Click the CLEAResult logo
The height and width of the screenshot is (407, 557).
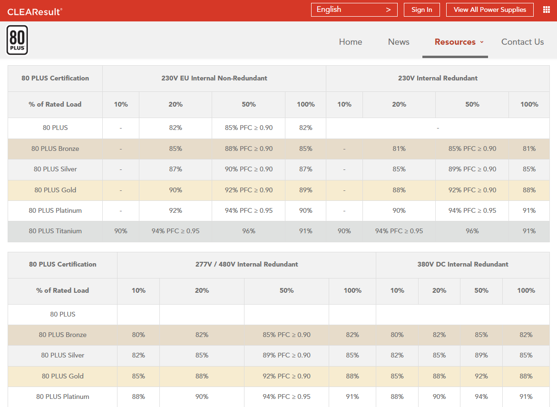click(x=35, y=11)
